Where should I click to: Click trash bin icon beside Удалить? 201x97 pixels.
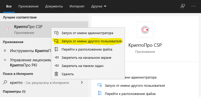56,74
